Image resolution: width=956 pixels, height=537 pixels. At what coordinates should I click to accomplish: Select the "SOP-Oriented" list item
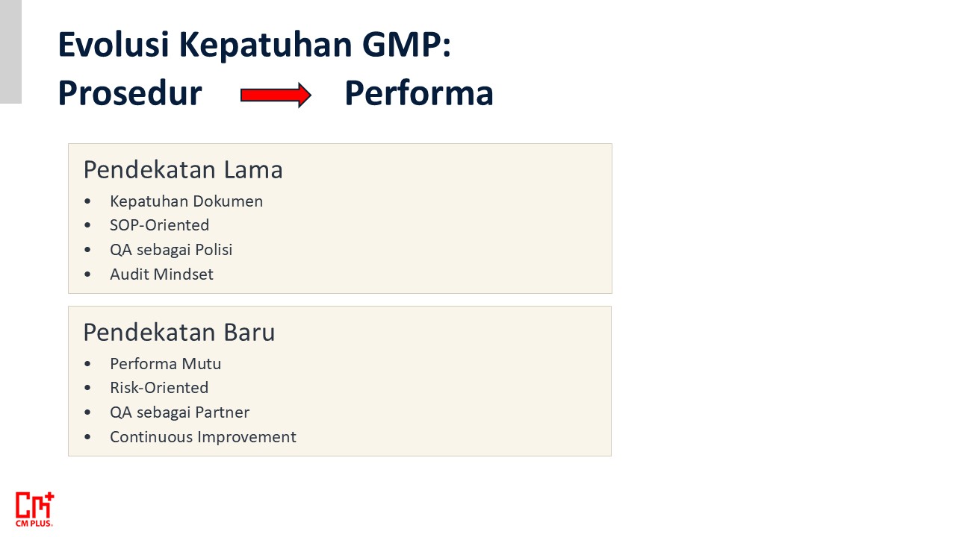[x=159, y=225]
